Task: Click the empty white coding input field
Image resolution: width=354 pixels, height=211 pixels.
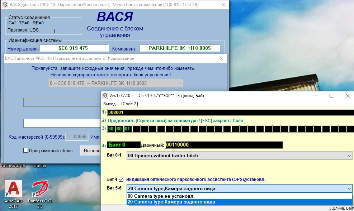Action: pyautogui.click(x=62, y=123)
